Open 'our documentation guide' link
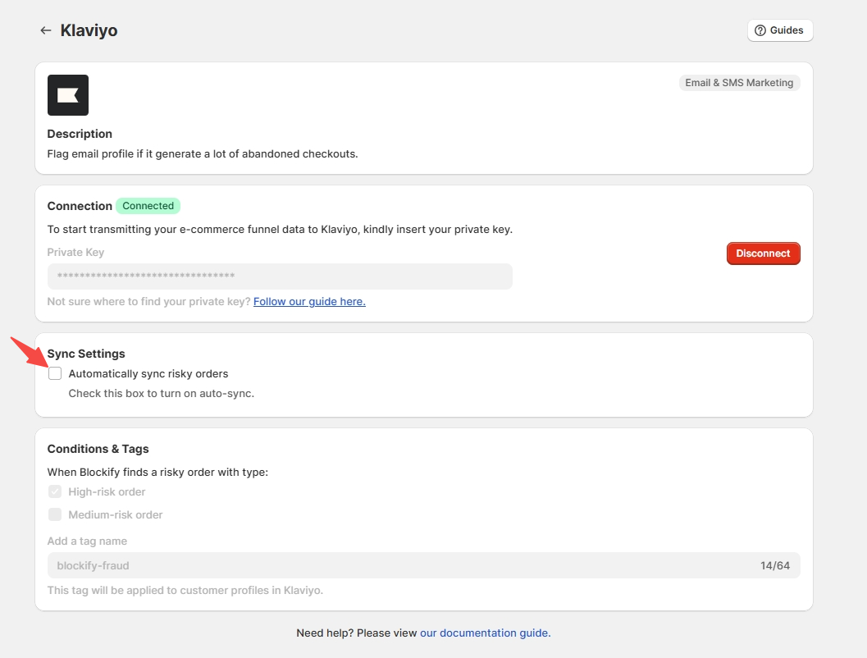Image resolution: width=867 pixels, height=658 pixels. click(485, 633)
